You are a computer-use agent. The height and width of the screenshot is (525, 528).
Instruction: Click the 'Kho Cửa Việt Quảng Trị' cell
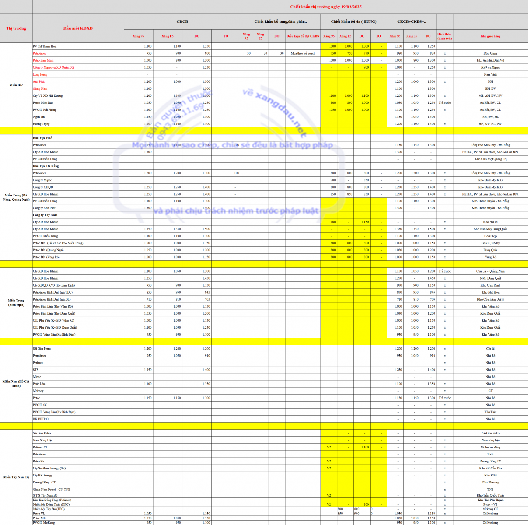pos(490,159)
